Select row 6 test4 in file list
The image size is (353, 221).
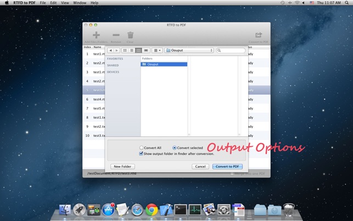pyautogui.click(x=94, y=99)
